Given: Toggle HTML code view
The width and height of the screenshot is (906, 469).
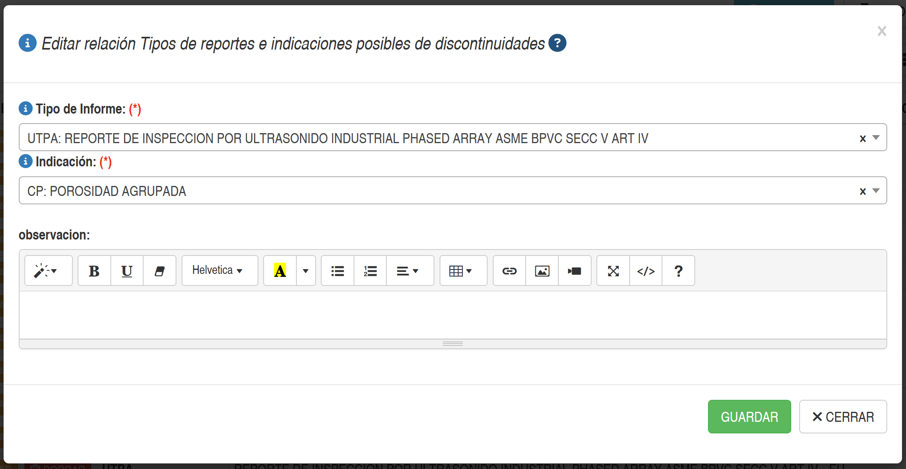Looking at the screenshot, I should pos(646,271).
